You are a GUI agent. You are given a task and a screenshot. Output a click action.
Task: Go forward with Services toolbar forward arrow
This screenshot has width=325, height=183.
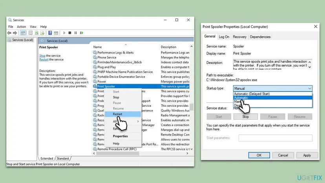(x=15, y=33)
